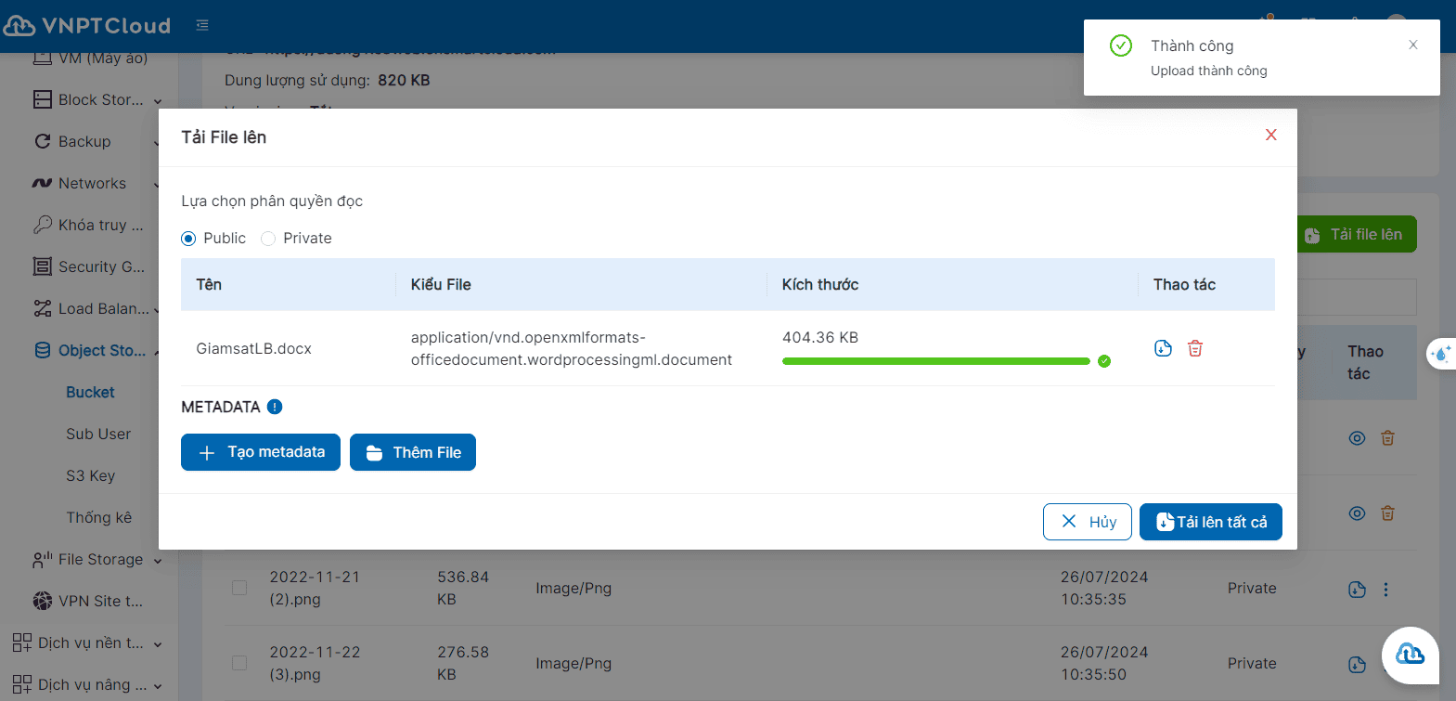Expand the Dịch vụ nền tảng chevron
The height and width of the screenshot is (701, 1456).
click(158, 644)
